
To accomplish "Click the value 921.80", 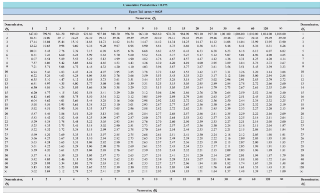I will click(x=88, y=34).
